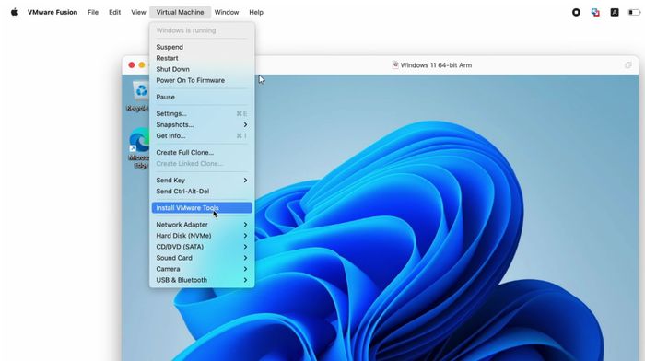
Task: Click the window size toggle icon in the title bar
Action: [627, 65]
